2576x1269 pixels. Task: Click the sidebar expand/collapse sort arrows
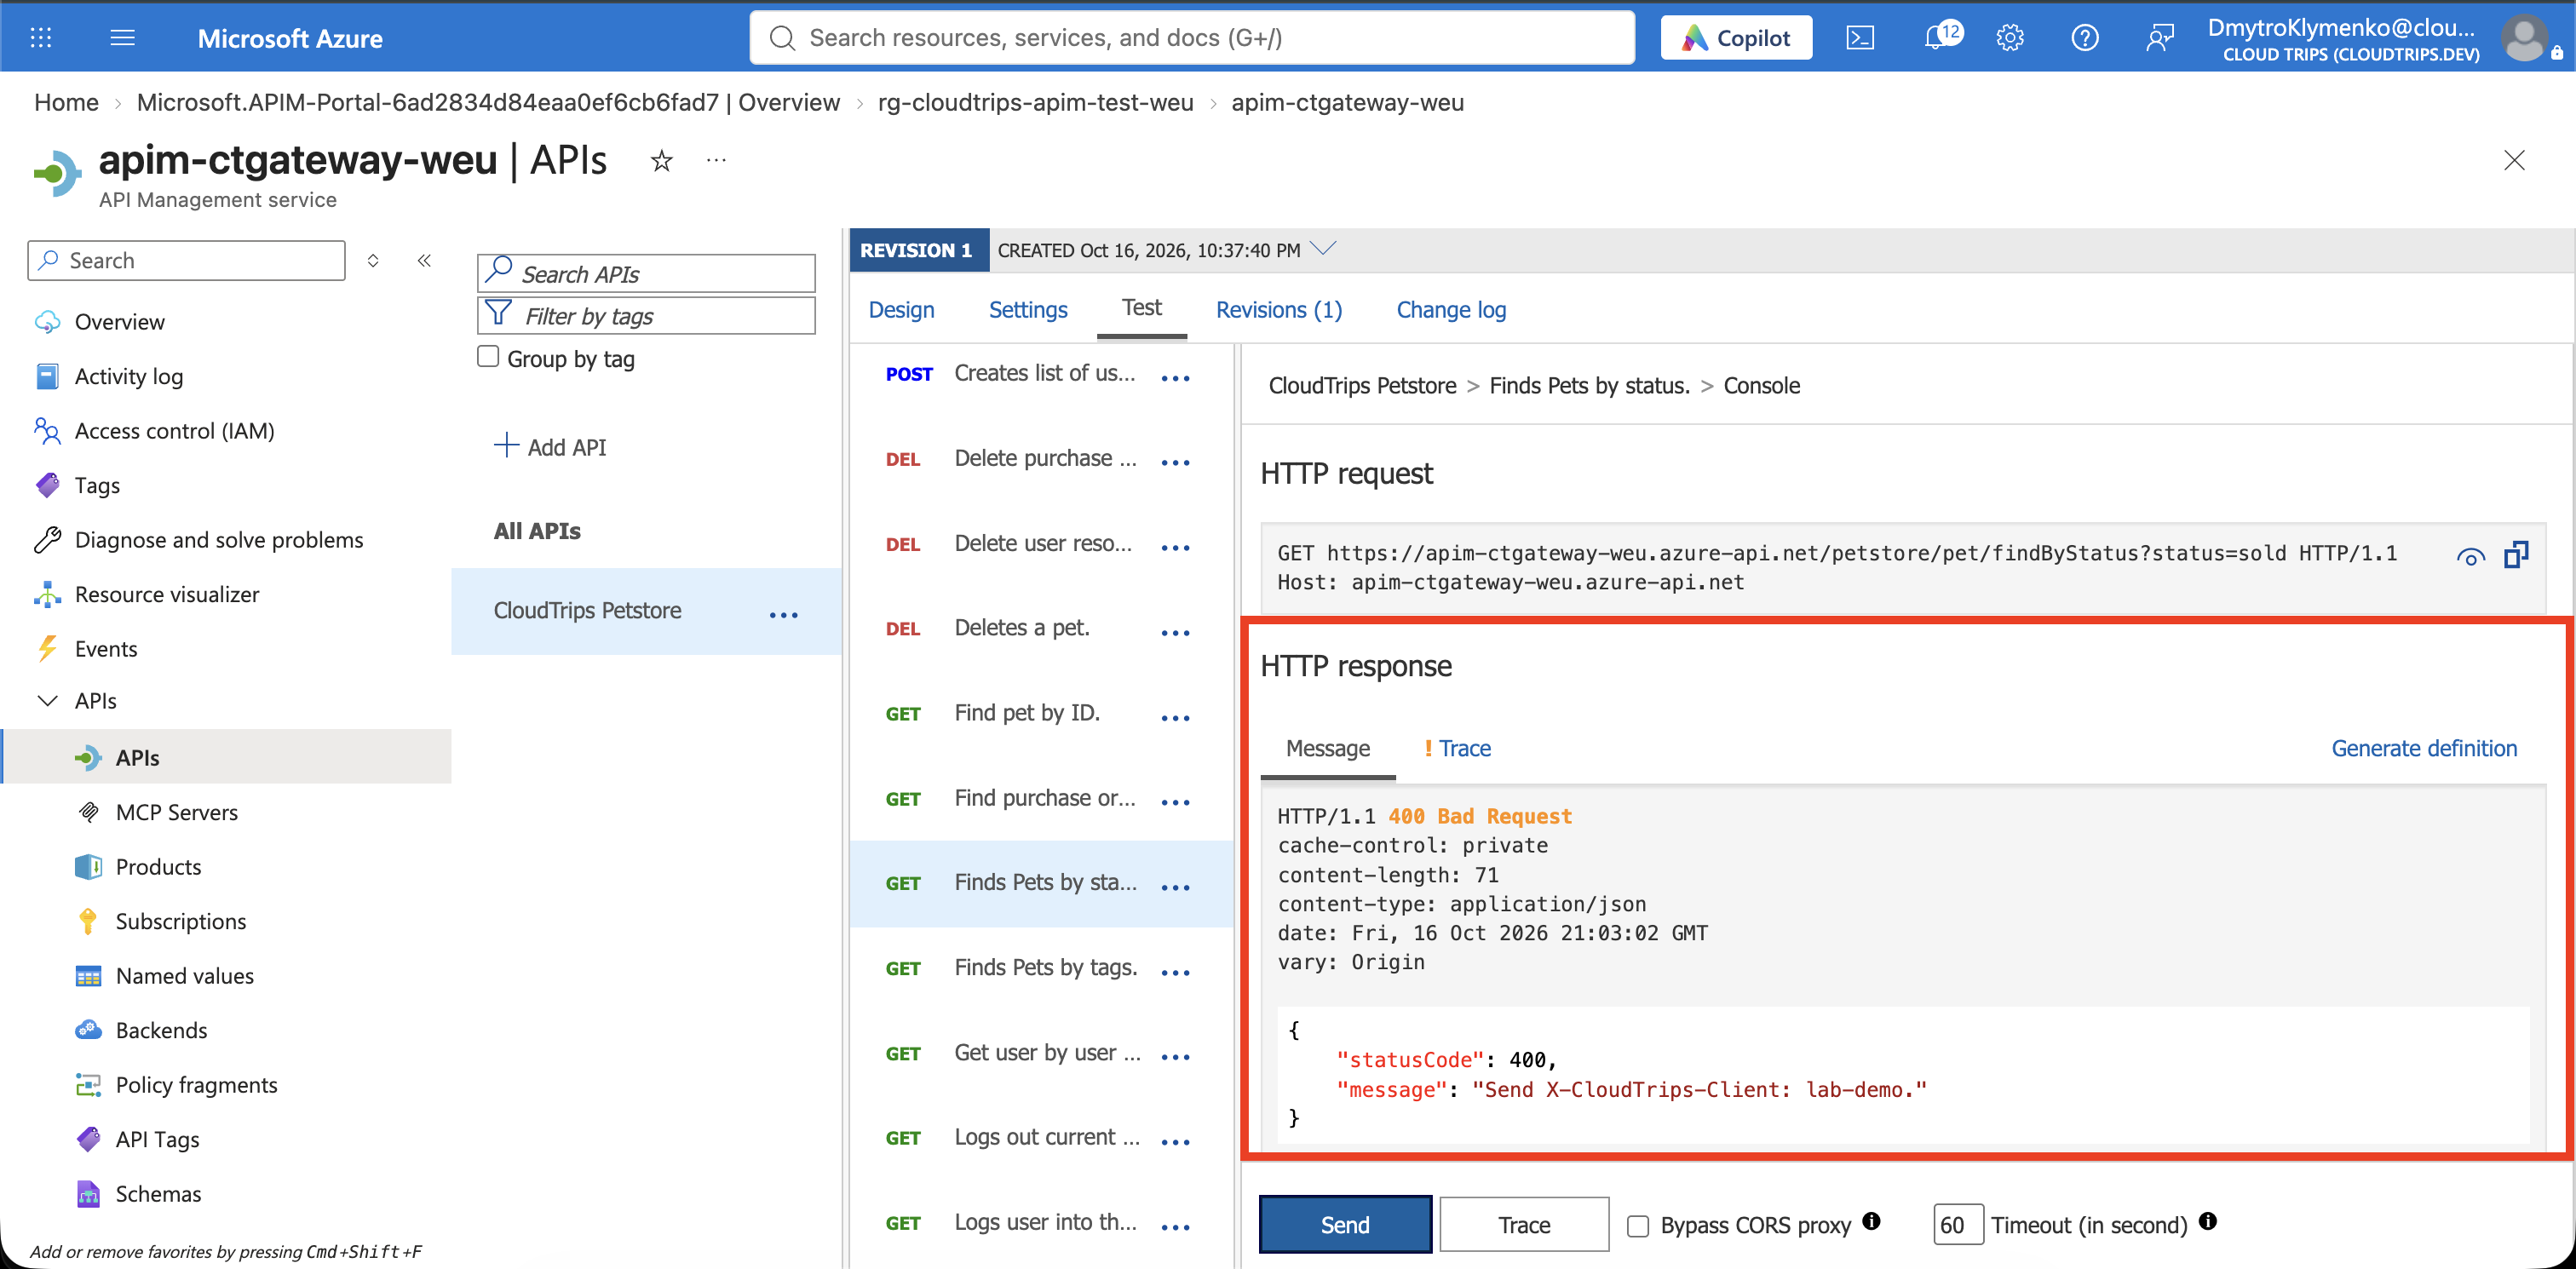(373, 261)
